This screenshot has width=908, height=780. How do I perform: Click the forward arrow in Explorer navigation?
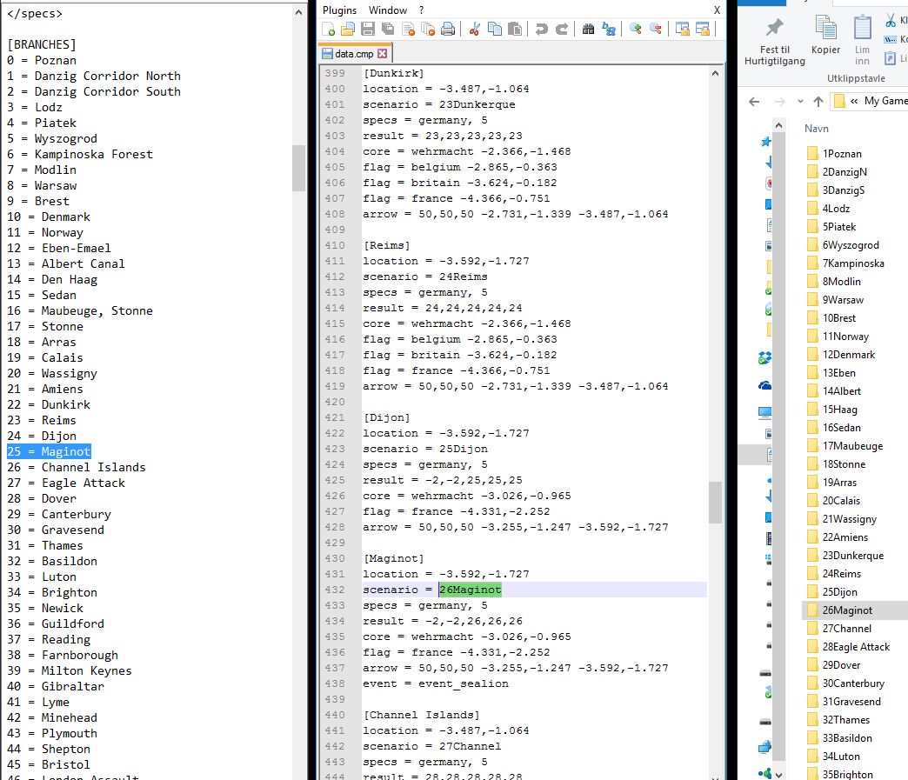(x=780, y=102)
